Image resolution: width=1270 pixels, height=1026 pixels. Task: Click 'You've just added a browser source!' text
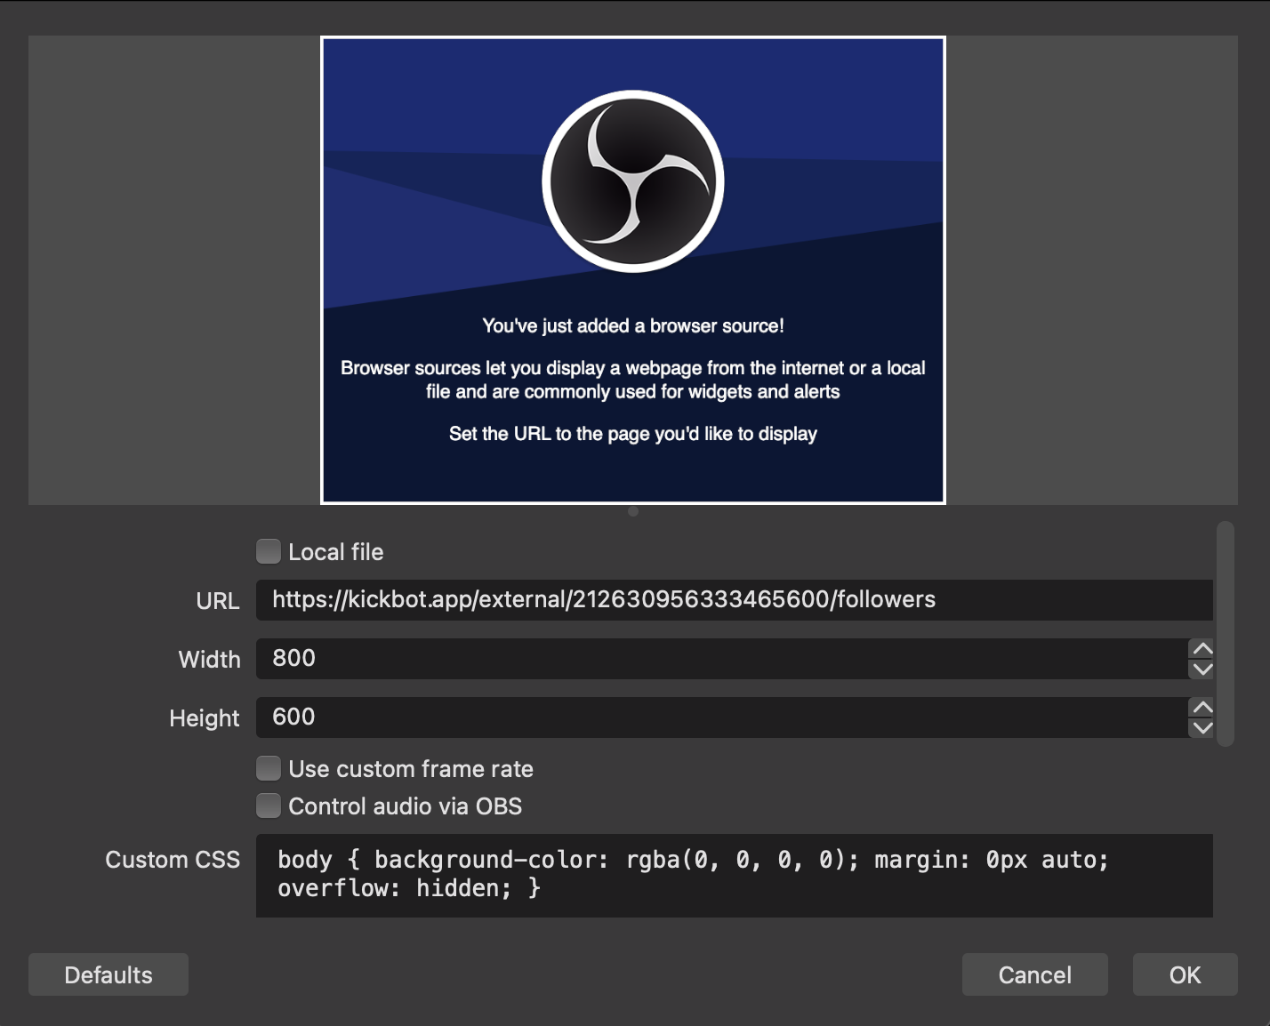click(x=633, y=326)
